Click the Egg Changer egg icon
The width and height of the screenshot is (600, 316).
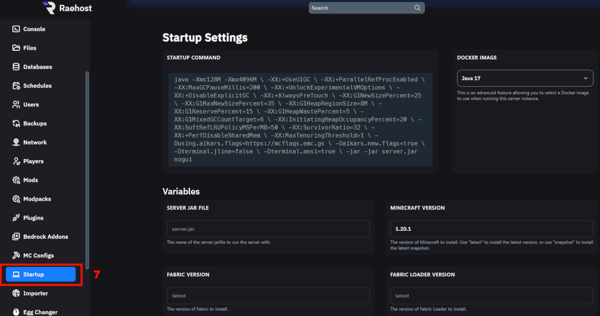[x=16, y=312]
